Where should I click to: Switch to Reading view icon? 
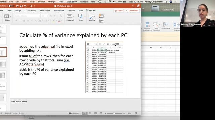pos(95,113)
